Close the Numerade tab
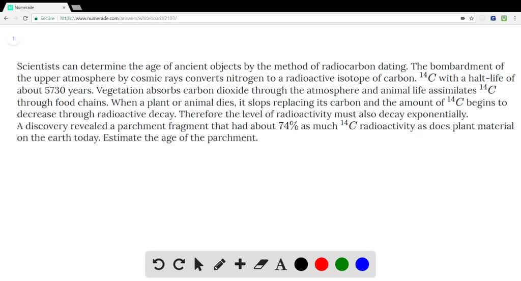521x281 pixels. [x=64, y=7]
